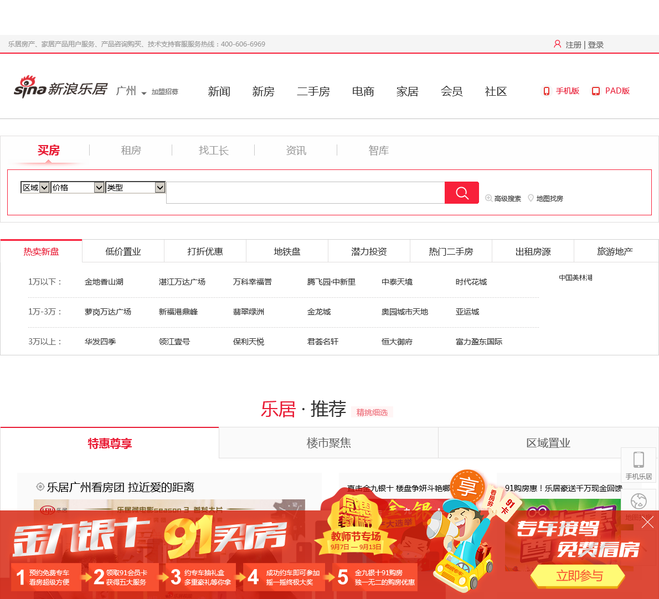Open 电商 in the main navigation
The image size is (659, 599).
pyautogui.click(x=363, y=91)
